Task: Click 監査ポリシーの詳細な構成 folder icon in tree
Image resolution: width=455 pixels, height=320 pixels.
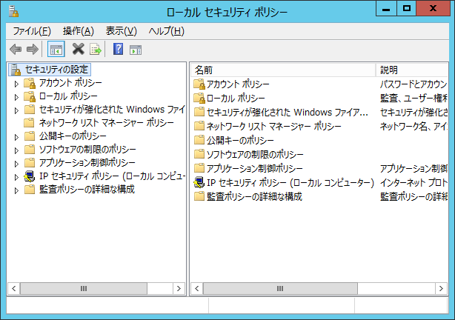Action: [x=30, y=190]
